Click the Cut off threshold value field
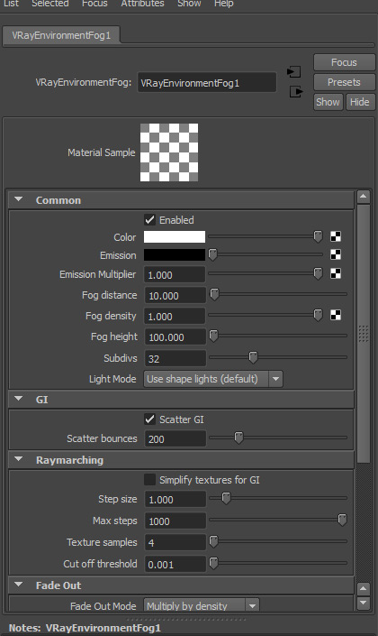Viewport: 378px width, 636px height. click(x=175, y=564)
